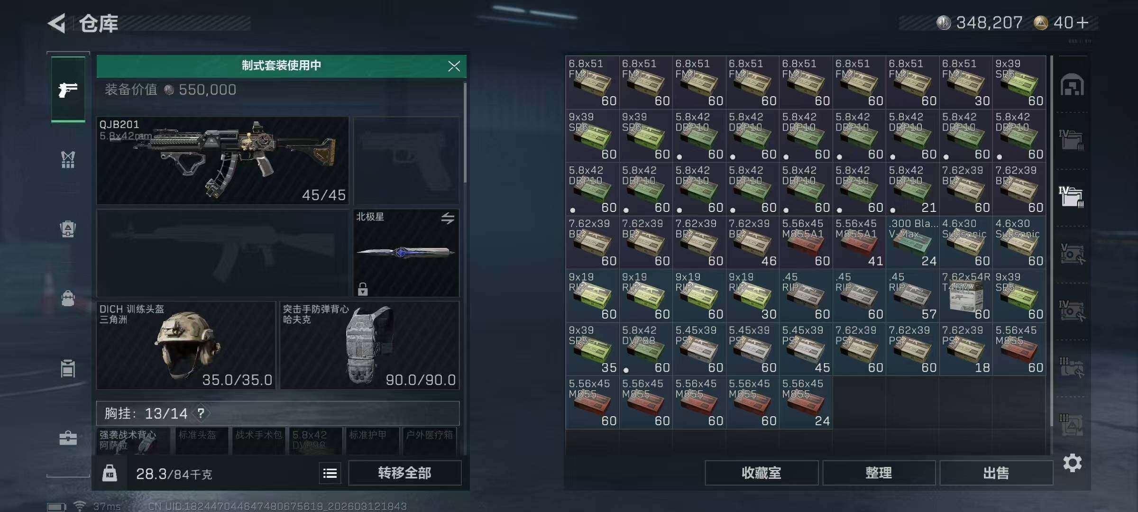Select the QJB201 weapon slot
Screen dimensions: 1138x512
point(222,160)
